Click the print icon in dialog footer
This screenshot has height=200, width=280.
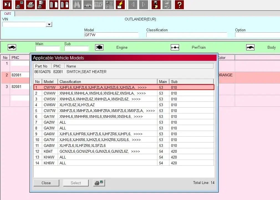point(99,183)
